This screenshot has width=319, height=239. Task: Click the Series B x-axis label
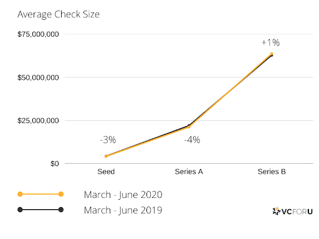272,172
